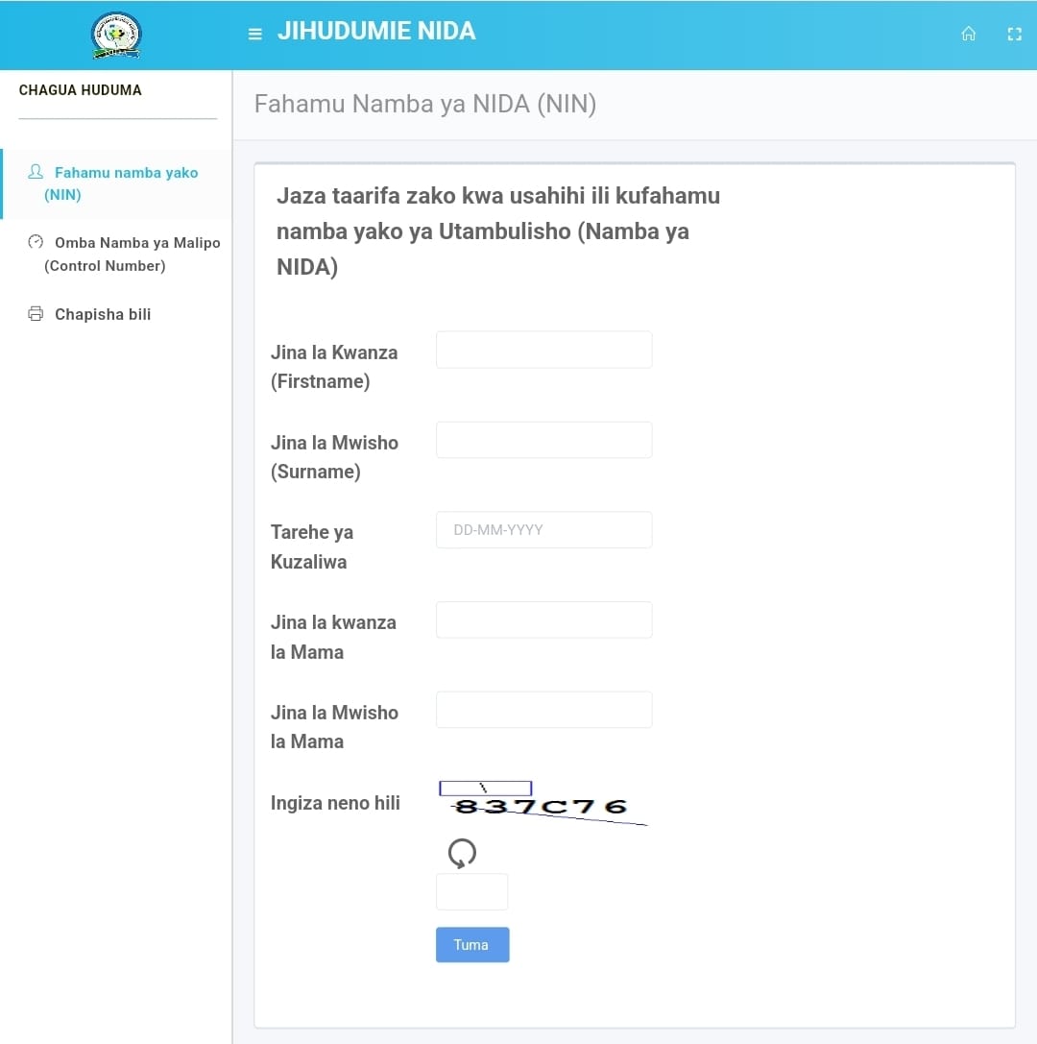Image resolution: width=1037 pixels, height=1044 pixels.
Task: Click the clock icon beside Omba Namba ya Malipo
Action: point(35,243)
